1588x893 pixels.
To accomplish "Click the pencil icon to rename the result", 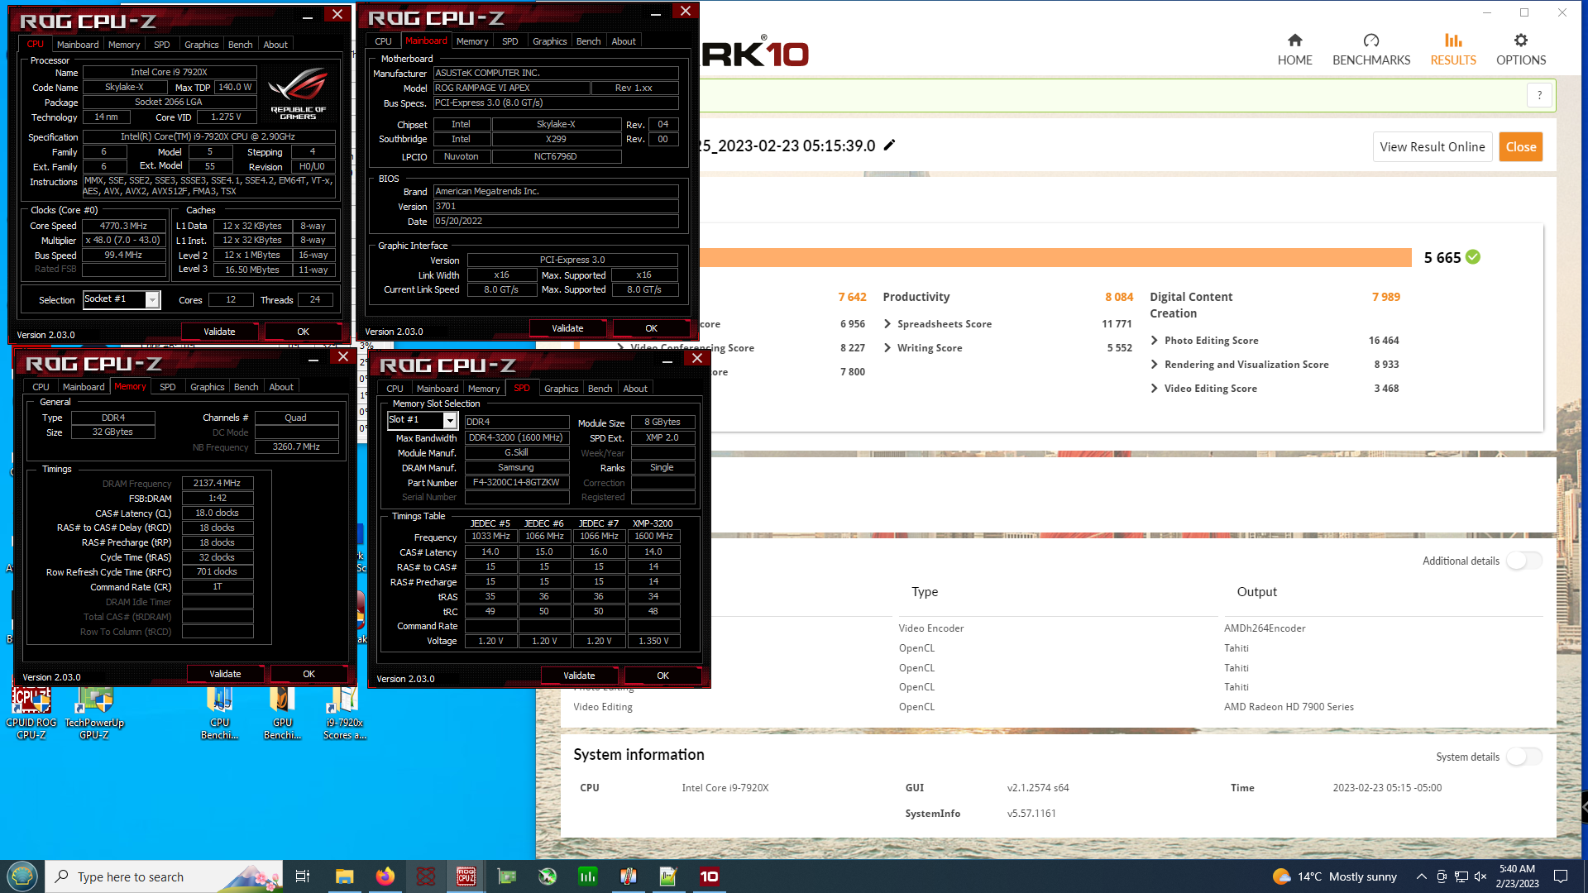I will 890,146.
